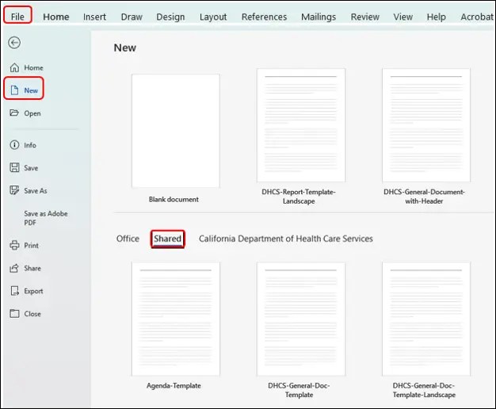Select the Shared templates tab
Image resolution: width=496 pixels, height=409 pixels.
168,239
